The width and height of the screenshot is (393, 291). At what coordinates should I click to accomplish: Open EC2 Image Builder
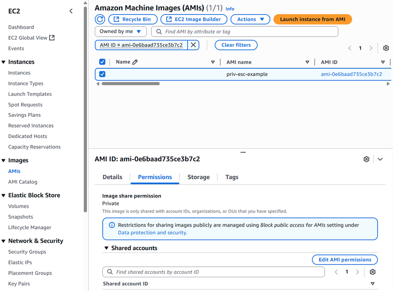pyautogui.click(x=194, y=19)
